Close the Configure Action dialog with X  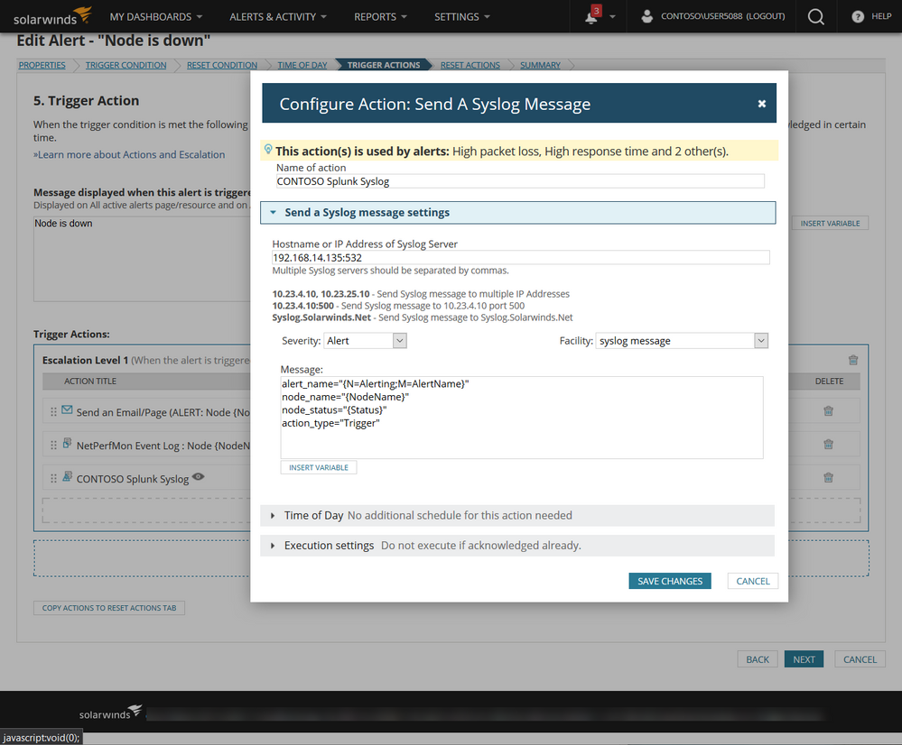coord(762,104)
